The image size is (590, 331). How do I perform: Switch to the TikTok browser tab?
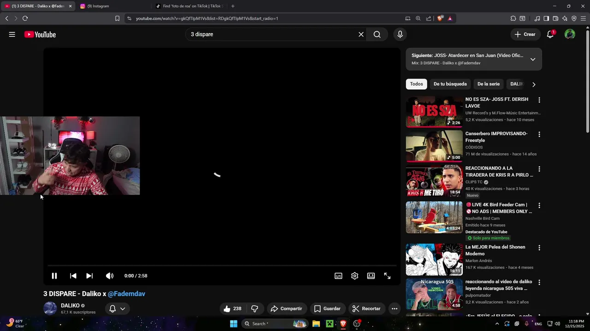[x=189, y=6]
